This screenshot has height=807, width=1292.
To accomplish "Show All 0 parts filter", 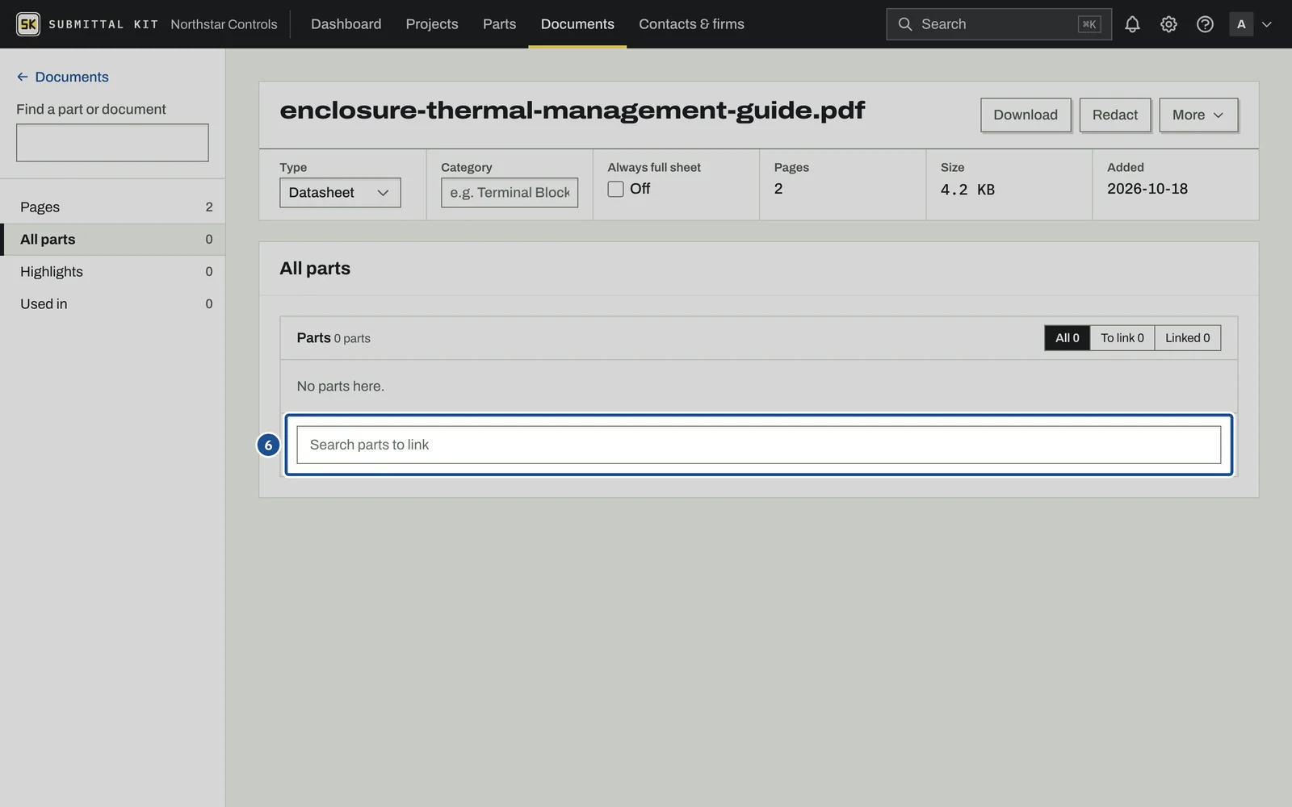I will tap(1067, 338).
